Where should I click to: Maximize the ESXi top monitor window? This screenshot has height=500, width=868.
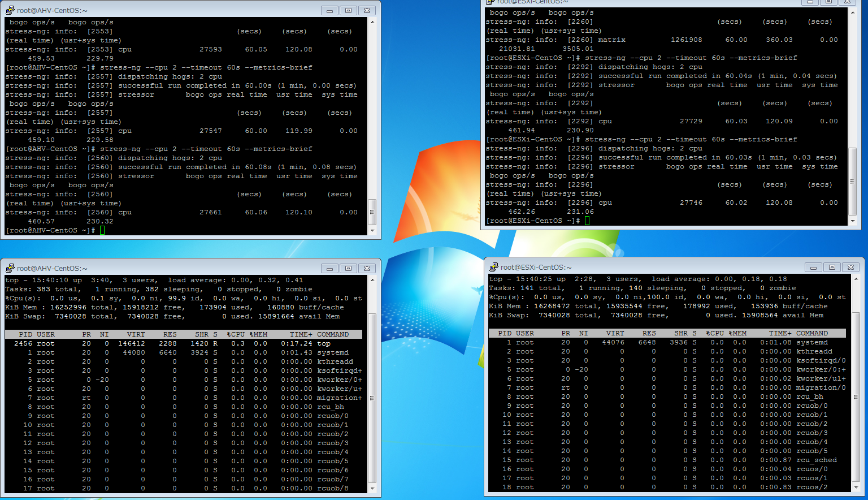(832, 267)
